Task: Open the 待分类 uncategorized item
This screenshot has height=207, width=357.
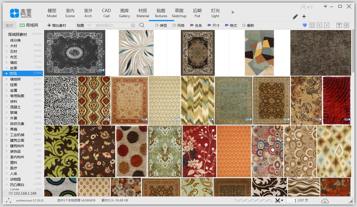Action: pyautogui.click(x=15, y=40)
